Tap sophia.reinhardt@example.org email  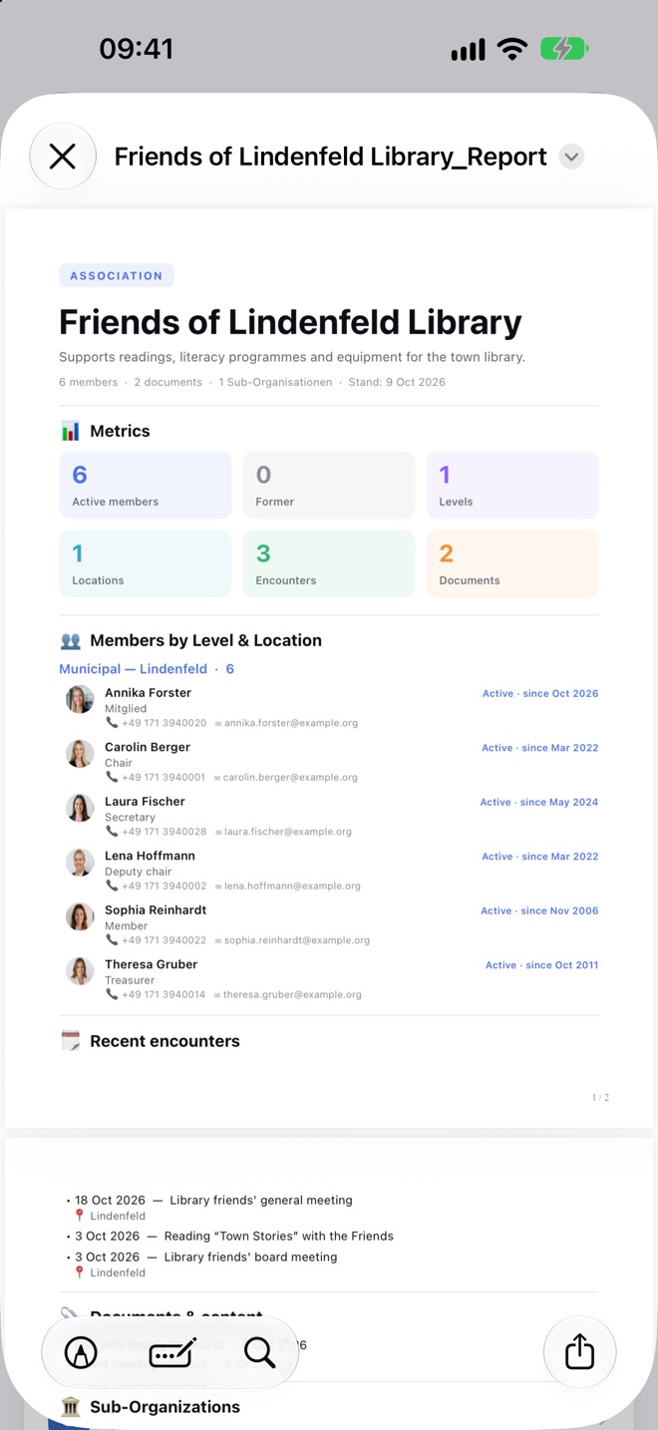(x=297, y=940)
